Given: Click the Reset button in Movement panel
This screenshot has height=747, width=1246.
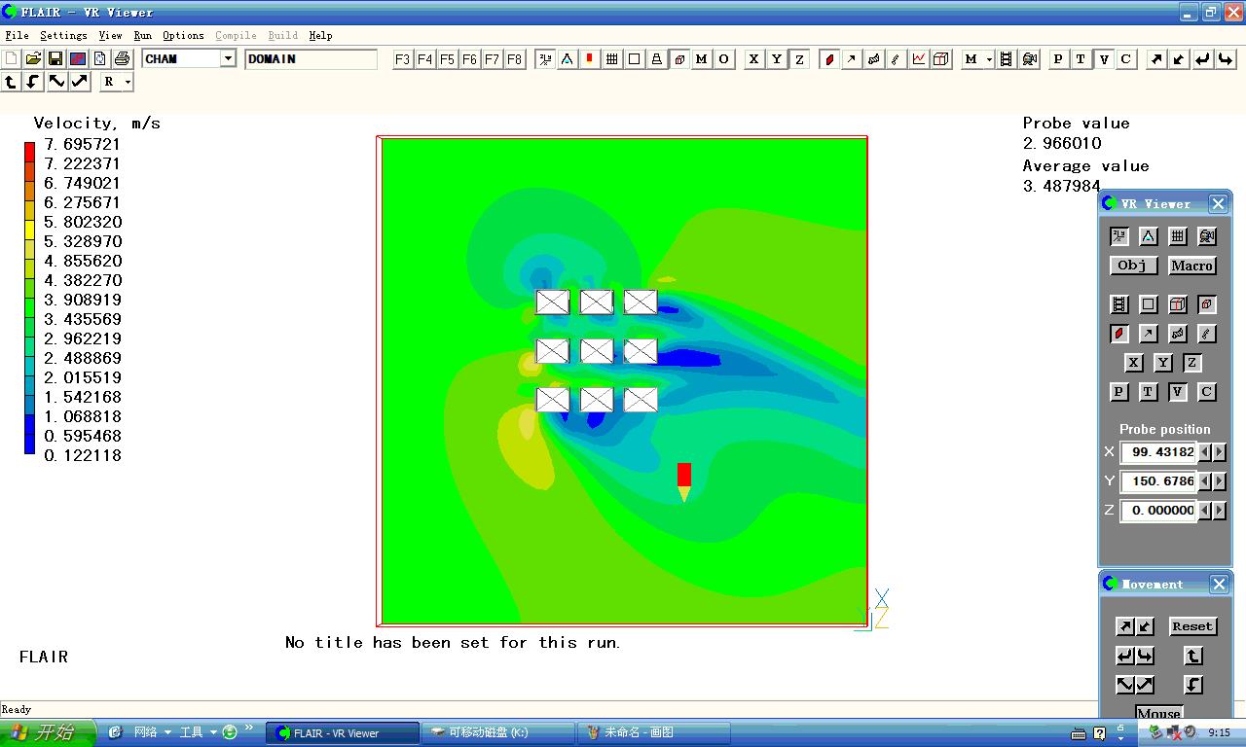Looking at the screenshot, I should tap(1192, 626).
